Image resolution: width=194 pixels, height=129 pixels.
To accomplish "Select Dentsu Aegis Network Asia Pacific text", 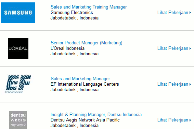I will pyautogui.click(x=85, y=120).
